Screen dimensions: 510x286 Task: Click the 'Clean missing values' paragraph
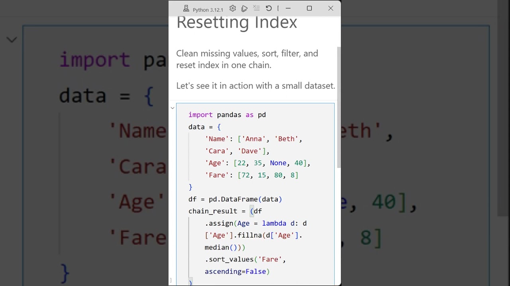247,59
